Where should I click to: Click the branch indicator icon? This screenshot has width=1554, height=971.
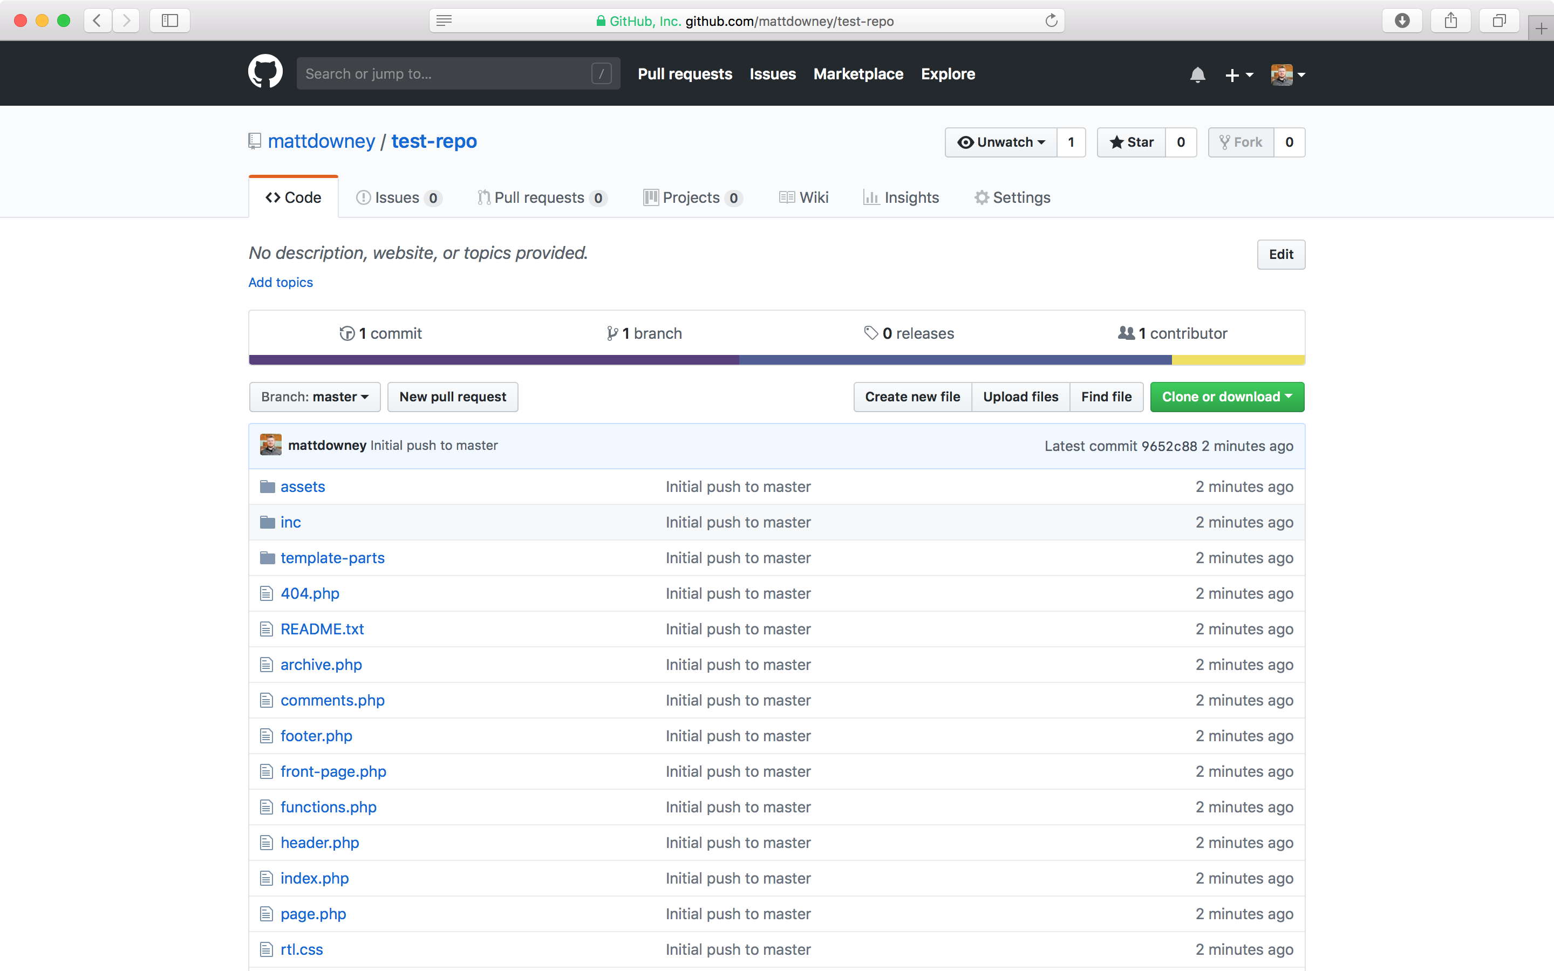click(x=611, y=332)
